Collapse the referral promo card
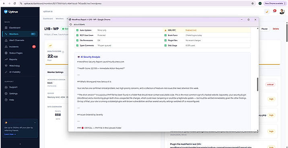This screenshot has height=148, width=288. click(35, 123)
